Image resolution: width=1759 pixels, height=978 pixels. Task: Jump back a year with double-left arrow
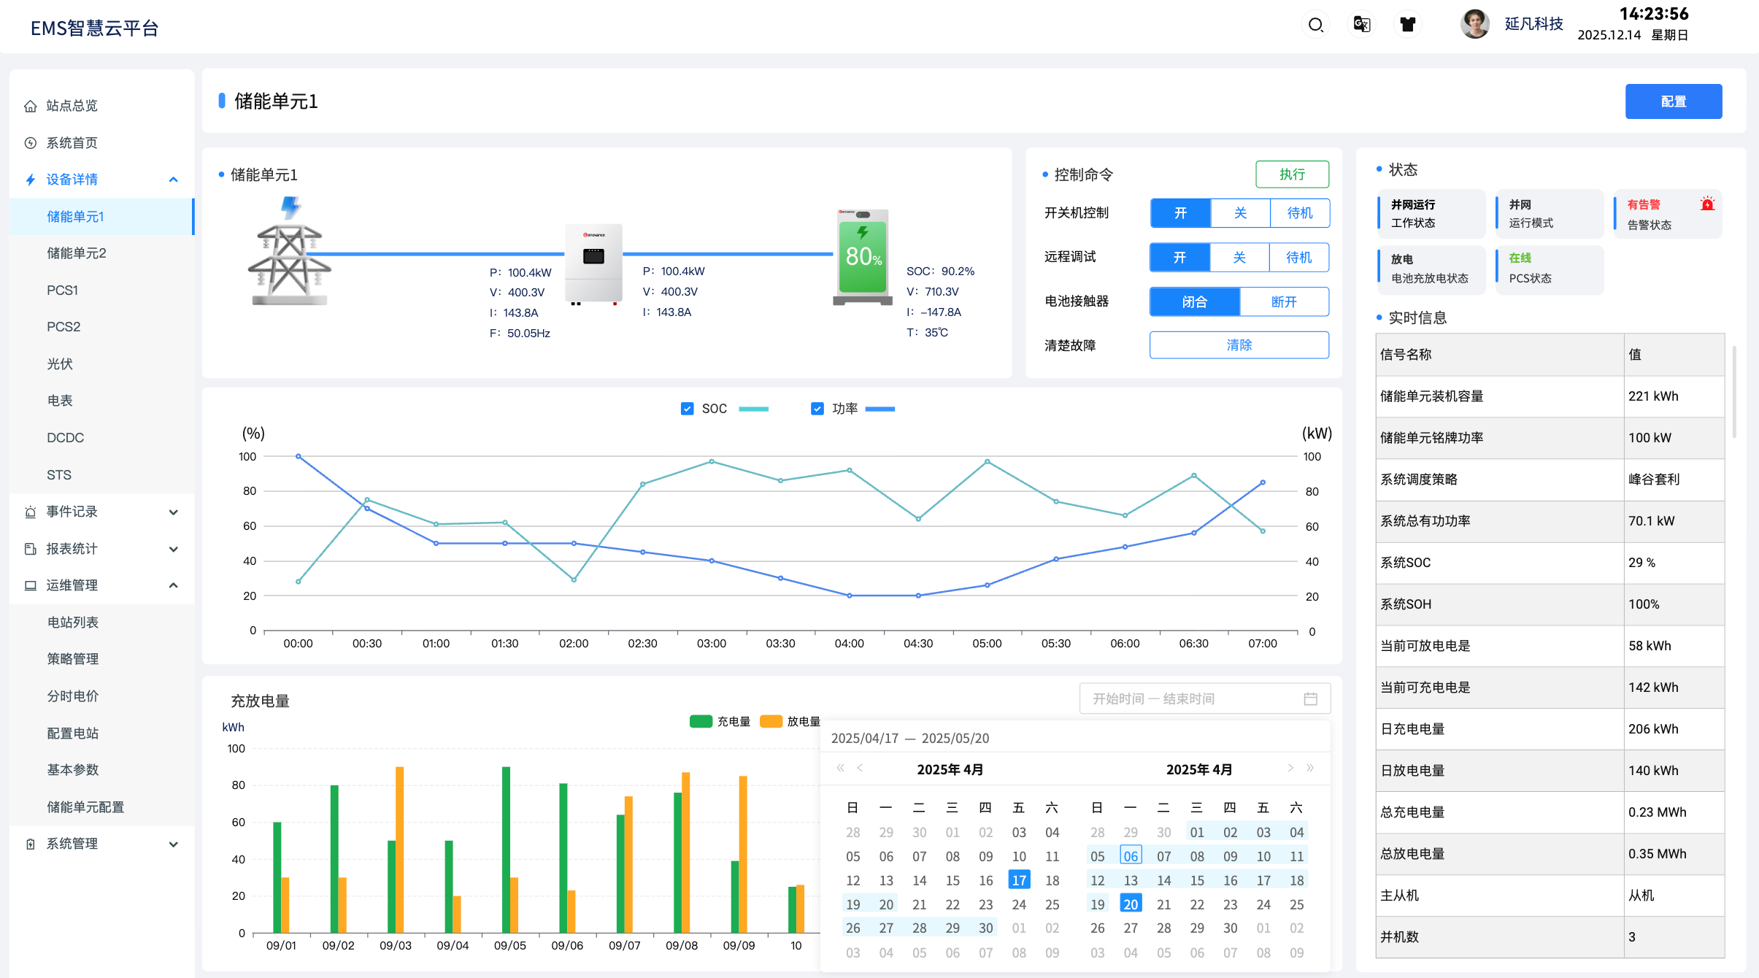click(840, 768)
